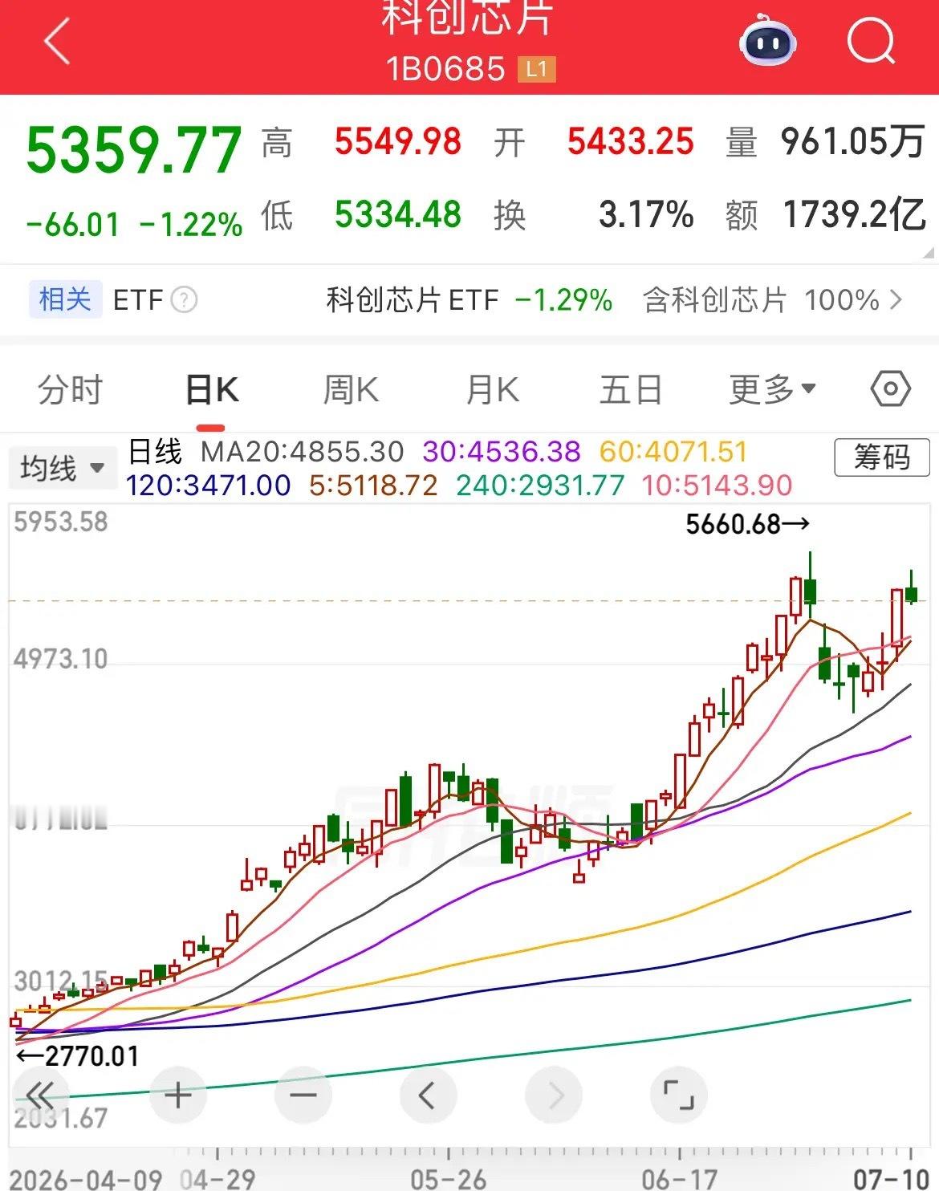Screen dimensions: 939x1191
Task: Tap the -1.29% ETF change value
Action: [563, 300]
